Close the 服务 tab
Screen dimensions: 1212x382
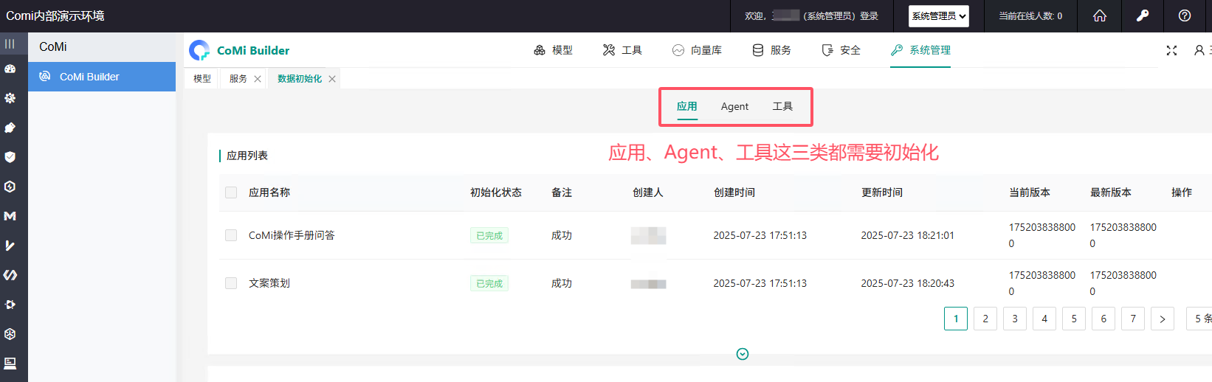click(x=258, y=79)
